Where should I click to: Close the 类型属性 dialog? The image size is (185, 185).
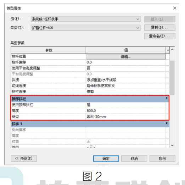tap(175, 8)
